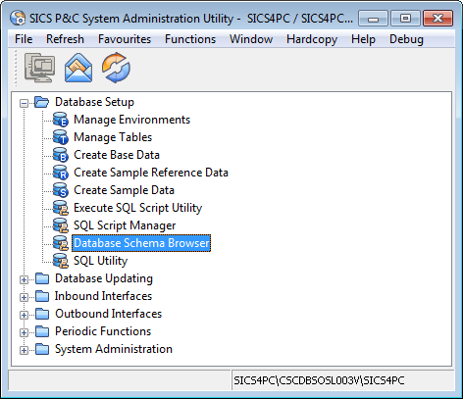Screen dimensions: 463x399
Task: Maximize the SICS administration window
Action: 405,19
